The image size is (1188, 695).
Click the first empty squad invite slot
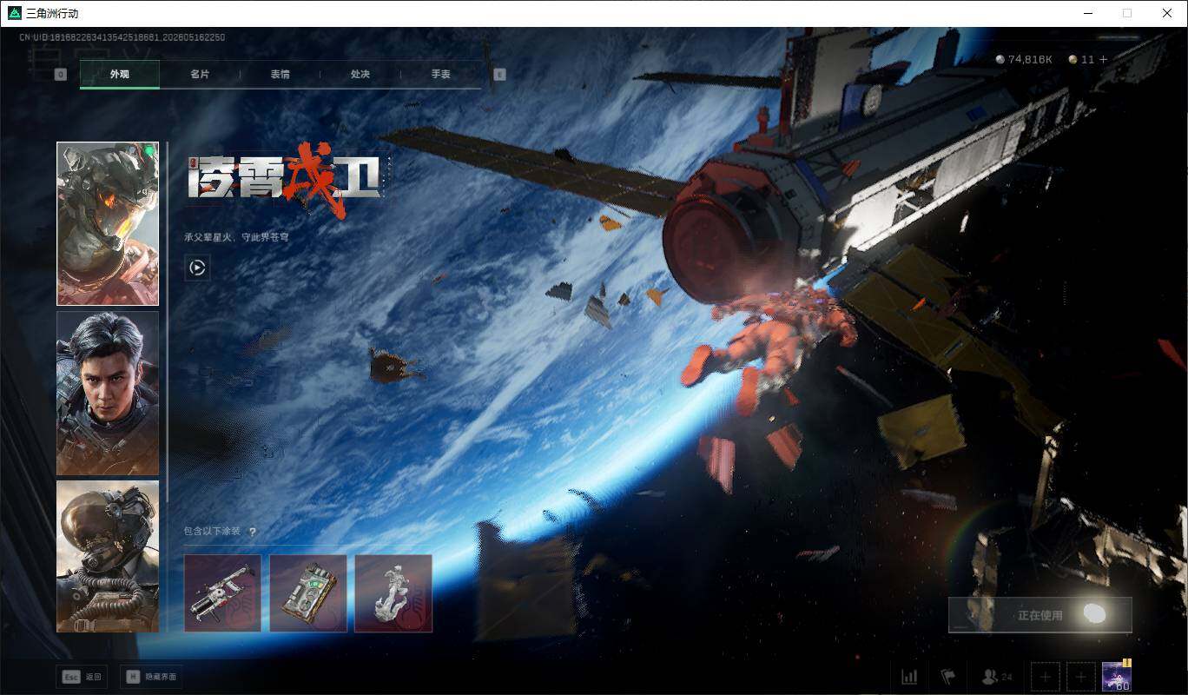point(1046,677)
